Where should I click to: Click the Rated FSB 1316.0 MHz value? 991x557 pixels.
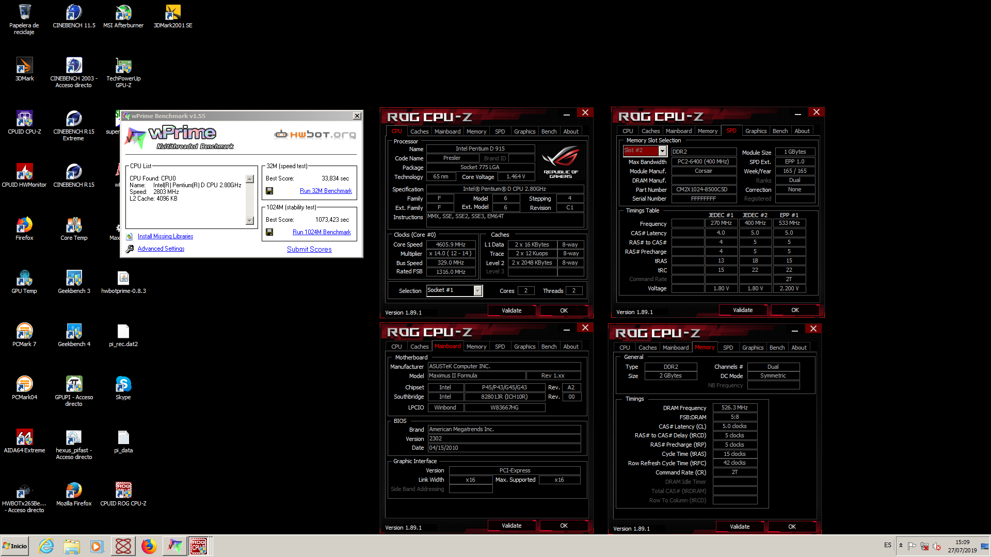(x=451, y=272)
